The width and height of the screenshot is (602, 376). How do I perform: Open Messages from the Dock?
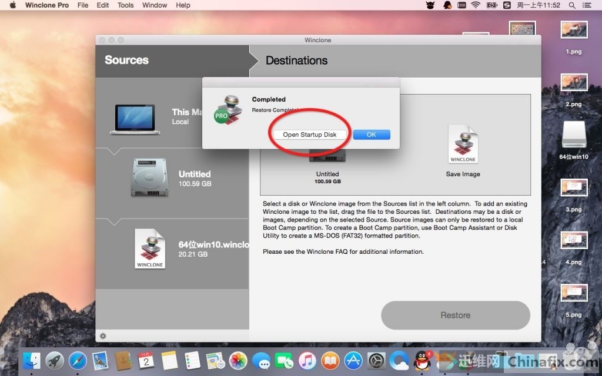[x=261, y=361]
